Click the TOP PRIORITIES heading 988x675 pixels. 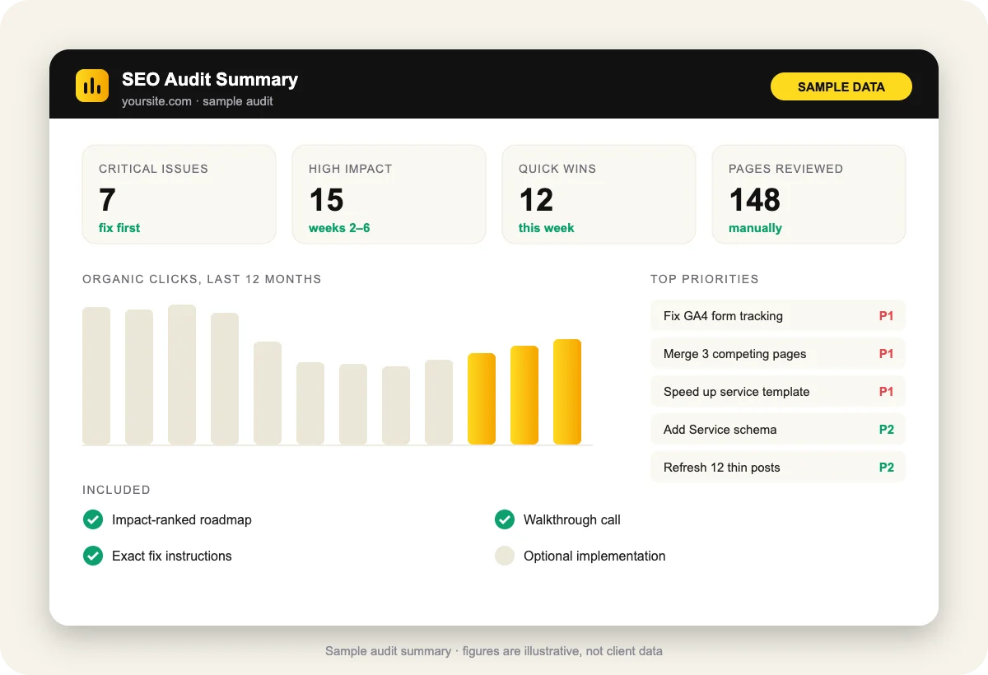(705, 279)
